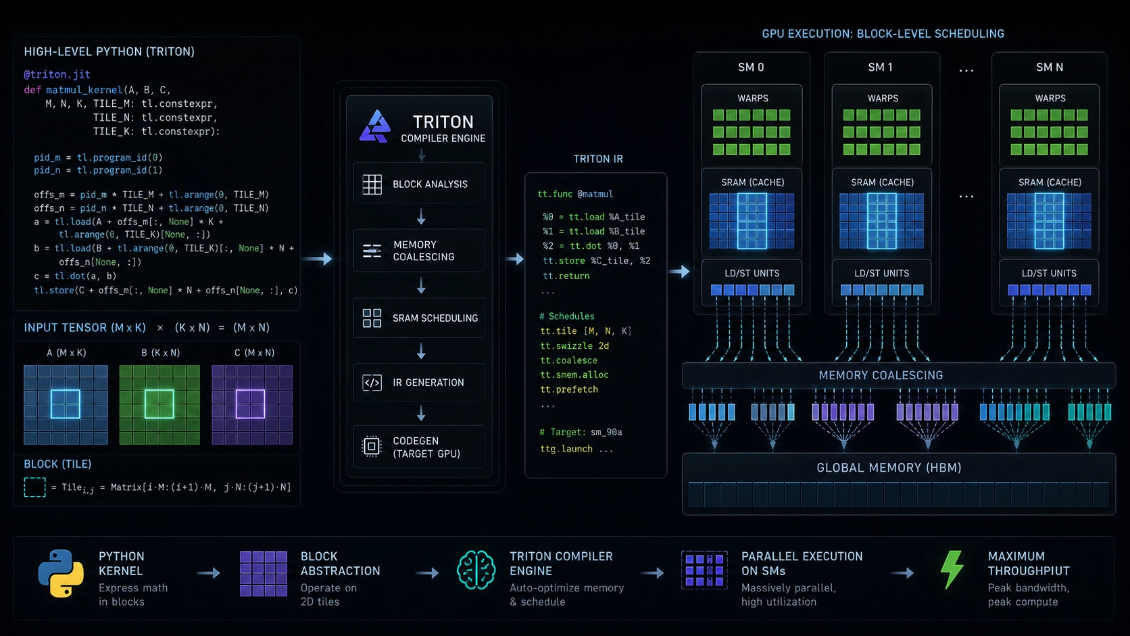Click the Memory Coalescing banner
Screen dimensions: 1130x636
(899, 375)
